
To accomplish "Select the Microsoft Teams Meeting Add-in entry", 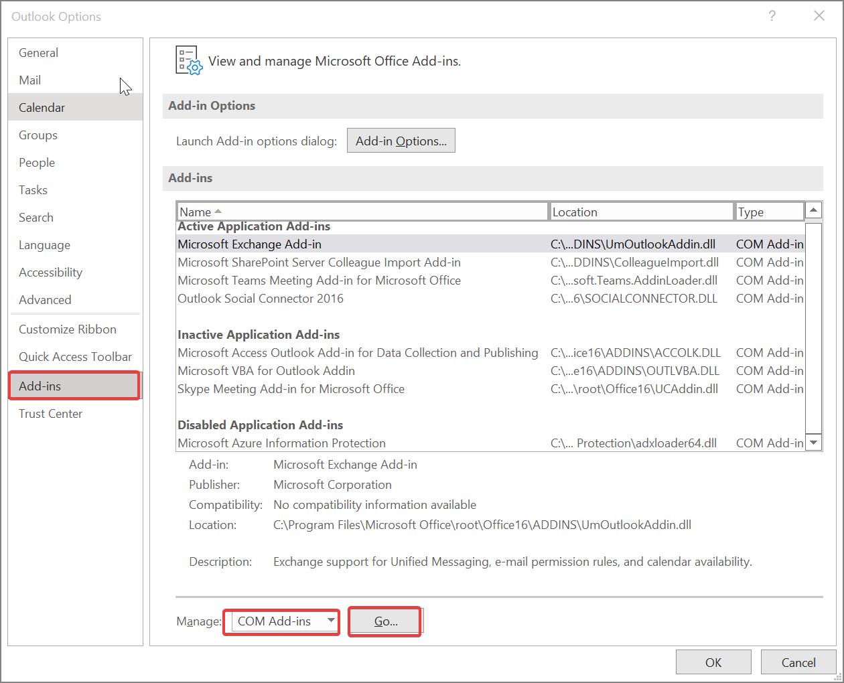I will tap(319, 281).
